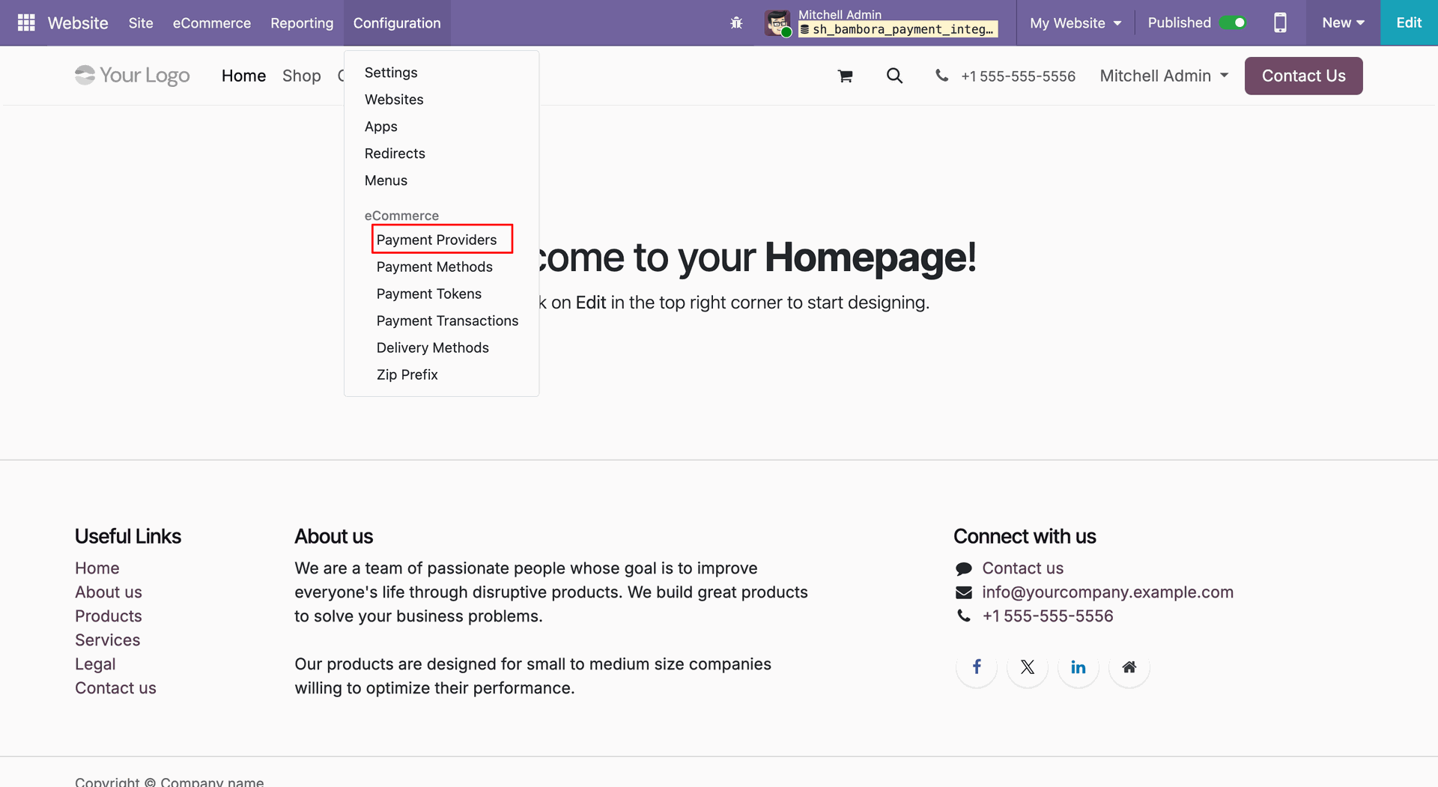This screenshot has height=787, width=1438.
Task: Click the home icon in footer socials
Action: pyautogui.click(x=1129, y=666)
